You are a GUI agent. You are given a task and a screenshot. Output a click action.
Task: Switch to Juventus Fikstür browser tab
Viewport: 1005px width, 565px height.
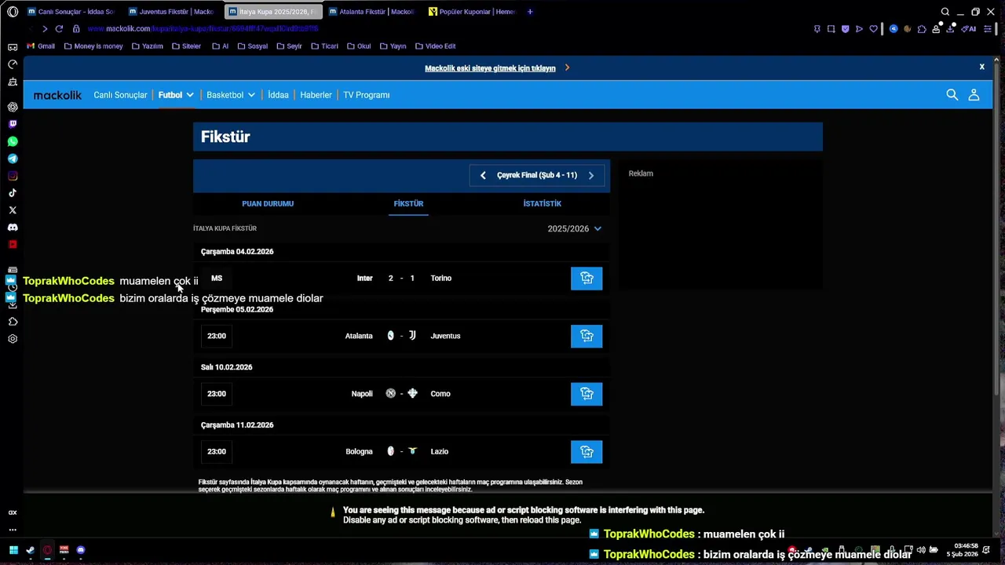click(x=171, y=12)
